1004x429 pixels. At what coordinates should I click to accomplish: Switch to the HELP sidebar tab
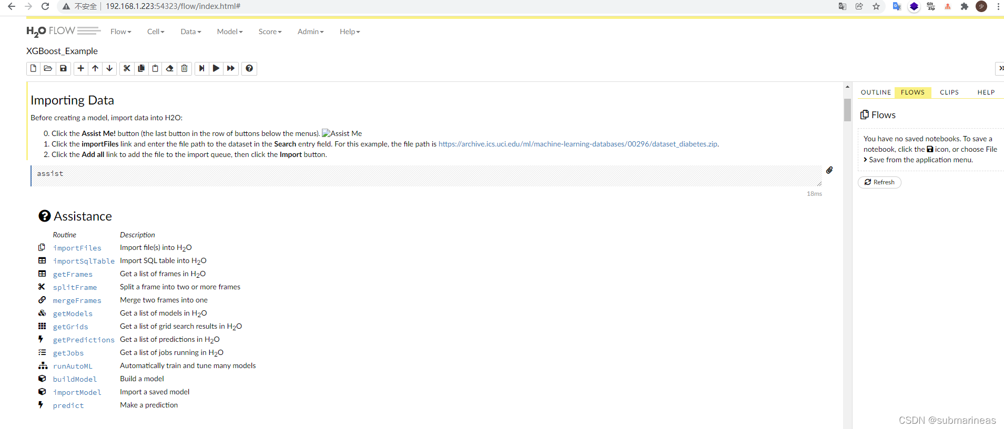coord(986,92)
